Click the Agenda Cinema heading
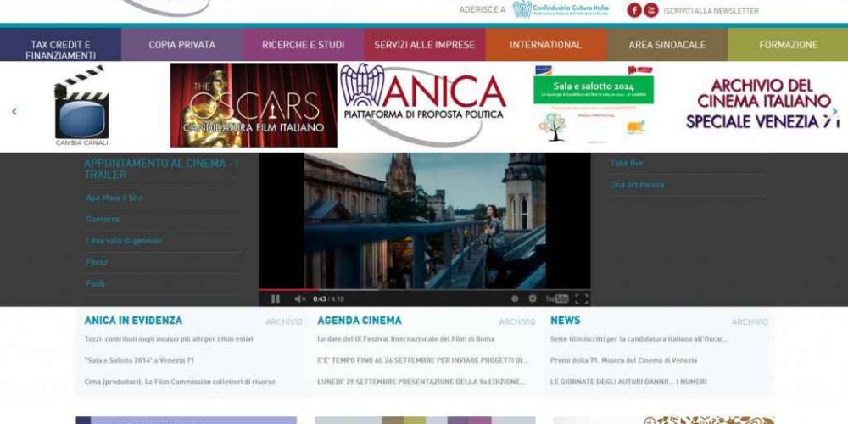Image resolution: width=848 pixels, height=424 pixels. click(359, 321)
